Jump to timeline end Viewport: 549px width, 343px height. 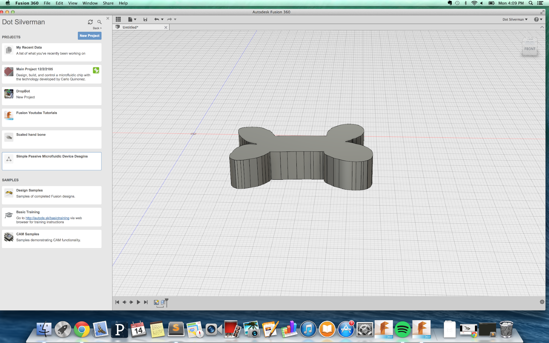click(146, 302)
